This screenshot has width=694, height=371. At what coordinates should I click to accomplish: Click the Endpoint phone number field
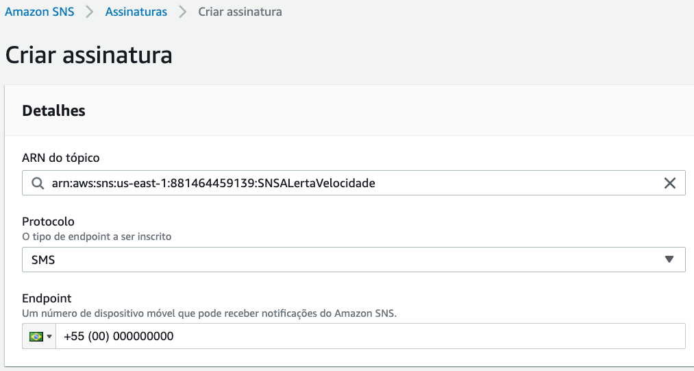371,337
